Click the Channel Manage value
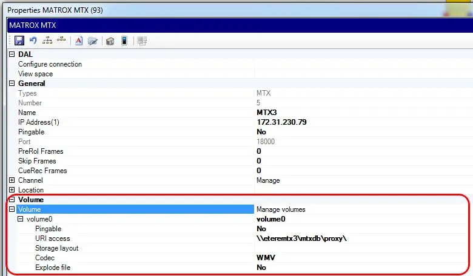The width and height of the screenshot is (473, 276). tap(268, 180)
